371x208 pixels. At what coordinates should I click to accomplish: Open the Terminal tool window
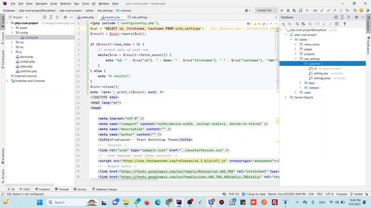(61, 189)
